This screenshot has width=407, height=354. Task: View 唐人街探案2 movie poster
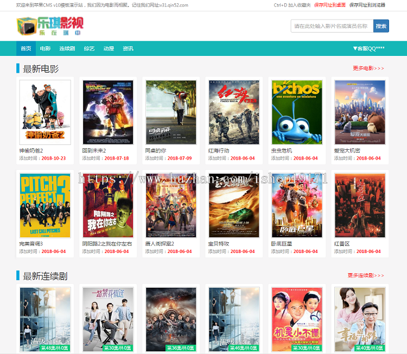click(171, 205)
